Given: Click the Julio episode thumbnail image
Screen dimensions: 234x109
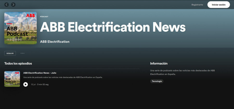Looking at the screenshot, I should 12,79.
